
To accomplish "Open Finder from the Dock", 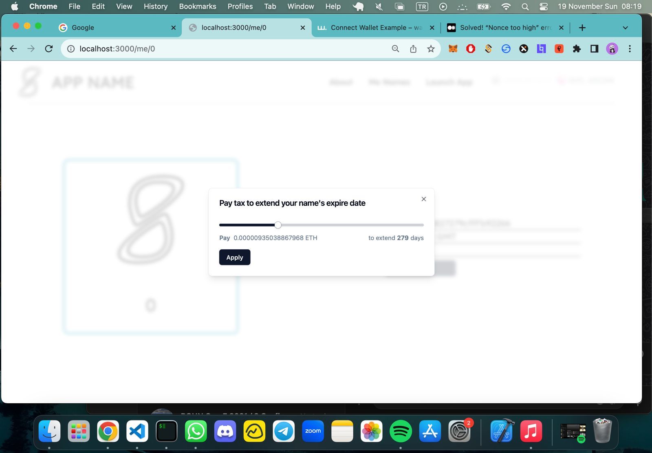I will point(49,431).
